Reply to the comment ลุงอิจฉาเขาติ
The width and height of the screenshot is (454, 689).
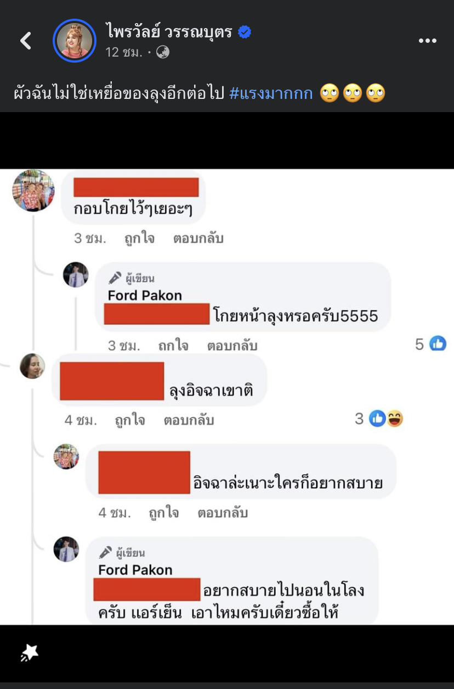click(189, 420)
